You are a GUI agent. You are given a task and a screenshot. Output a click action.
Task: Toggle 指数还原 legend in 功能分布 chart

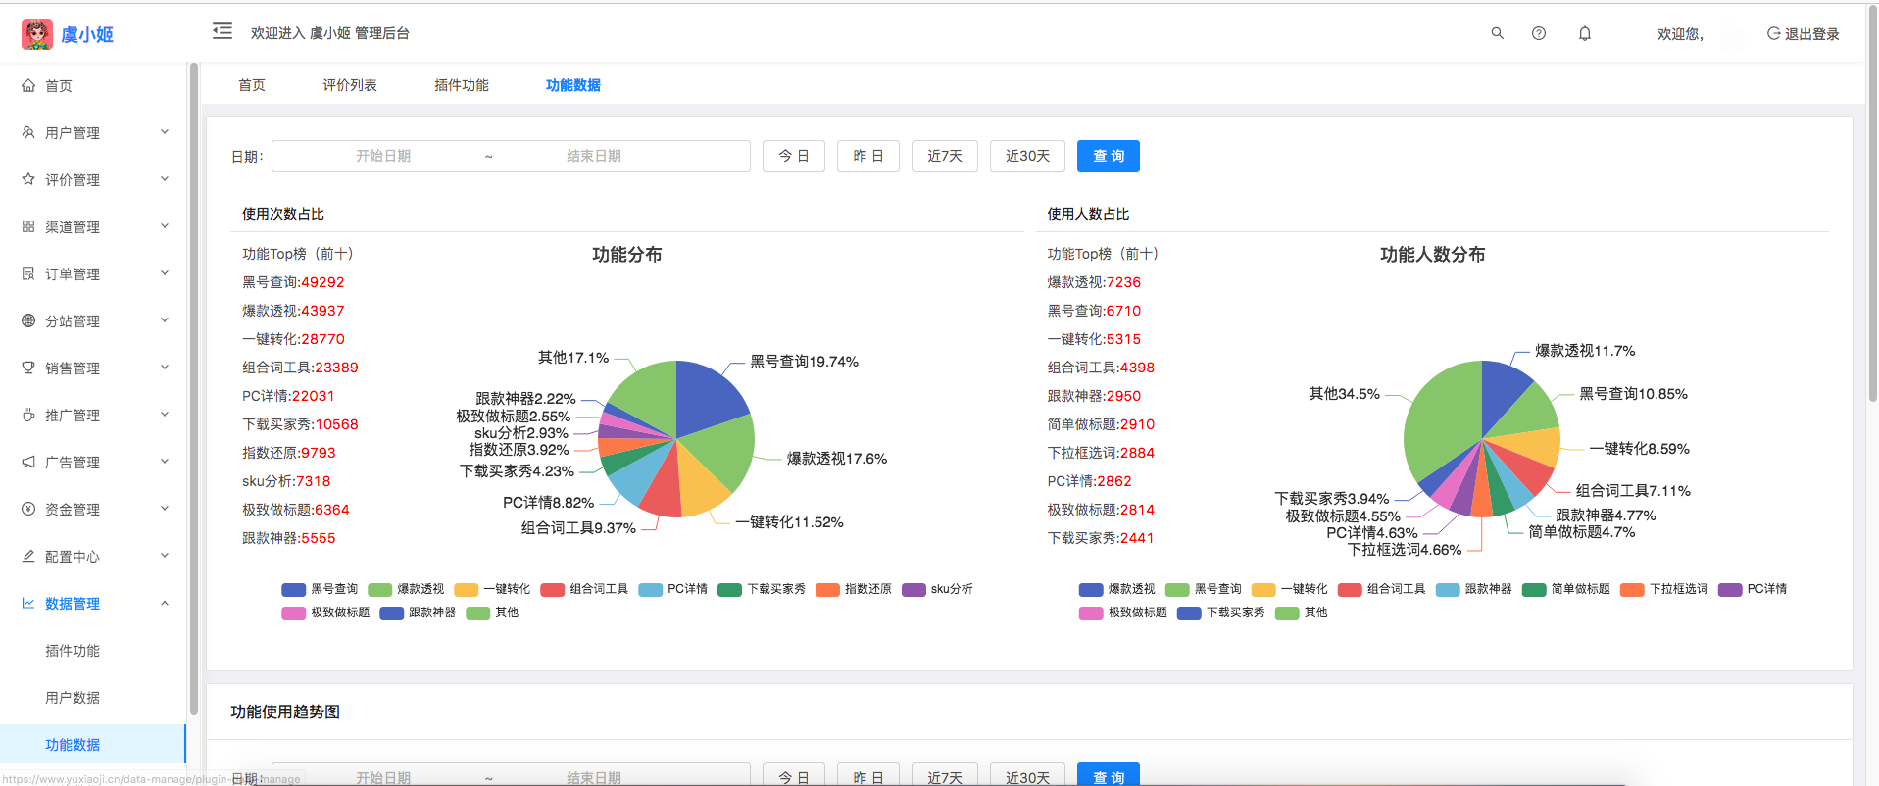854,589
